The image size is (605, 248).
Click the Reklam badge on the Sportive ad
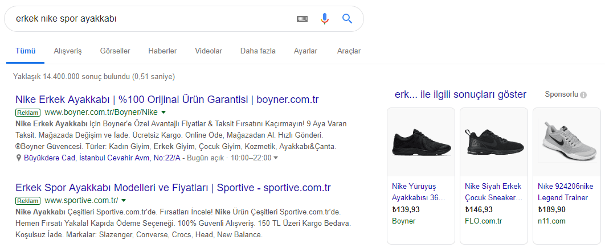pos(28,201)
